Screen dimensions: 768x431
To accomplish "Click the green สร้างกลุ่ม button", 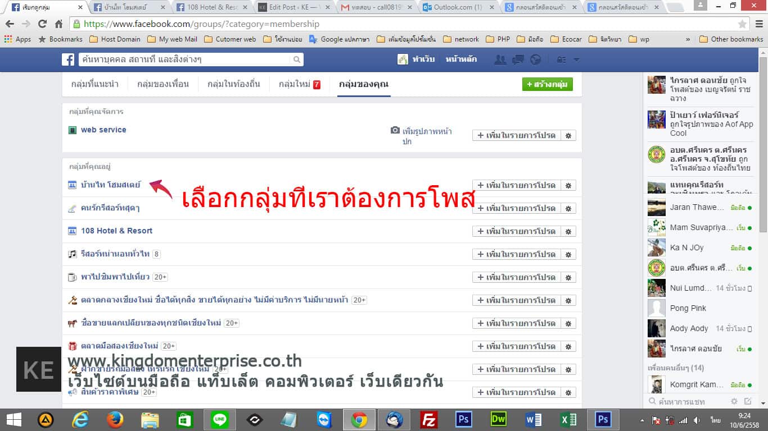I will pos(547,84).
